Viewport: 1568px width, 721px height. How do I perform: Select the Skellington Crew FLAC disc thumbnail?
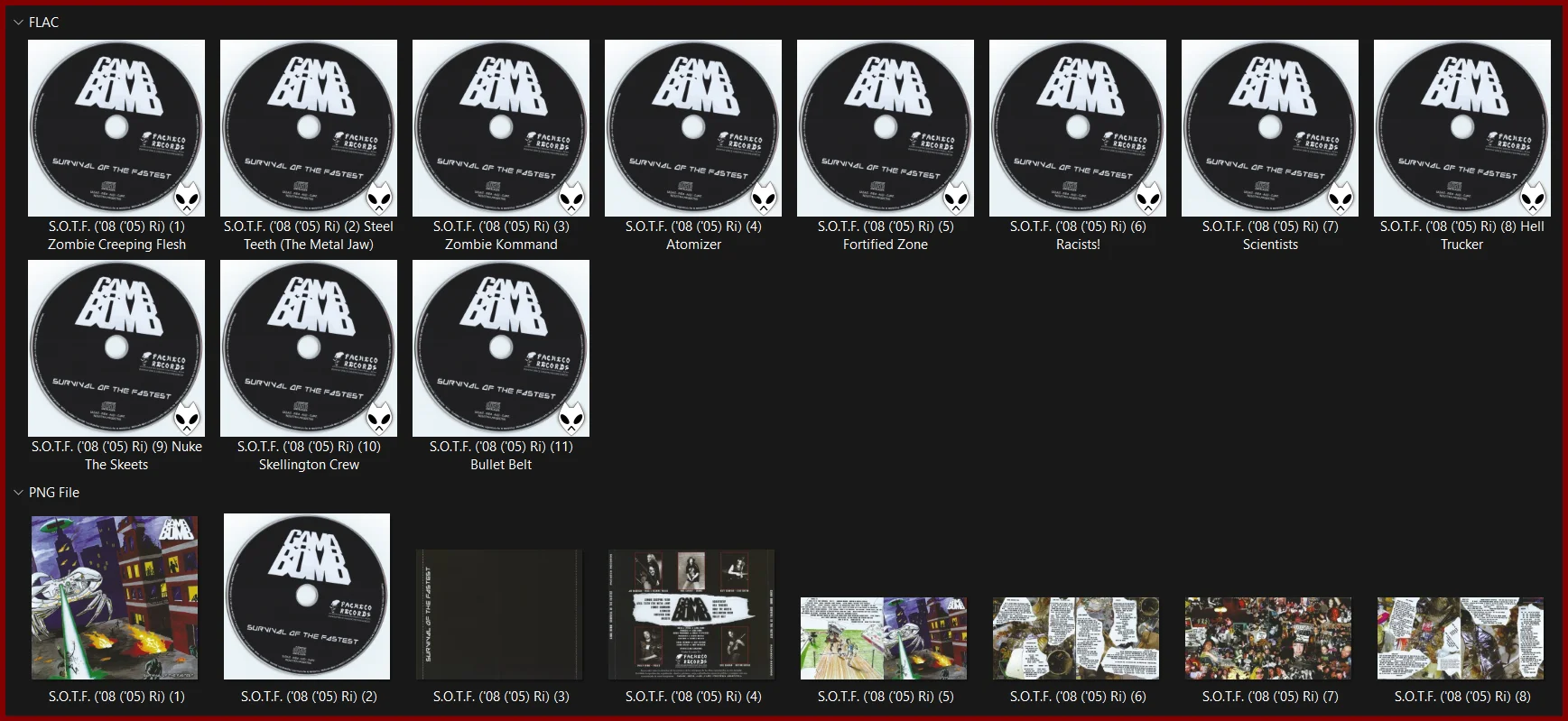(x=309, y=348)
